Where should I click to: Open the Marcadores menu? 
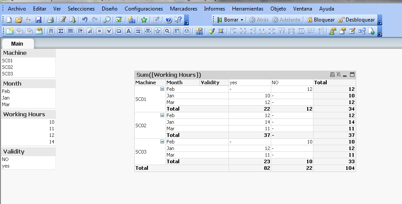pos(184,9)
